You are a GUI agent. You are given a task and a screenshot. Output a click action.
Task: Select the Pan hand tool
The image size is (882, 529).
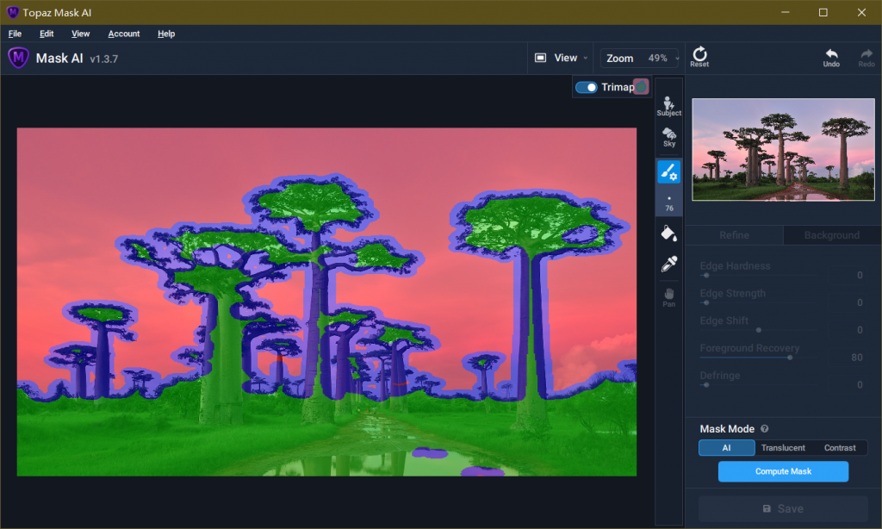[668, 297]
